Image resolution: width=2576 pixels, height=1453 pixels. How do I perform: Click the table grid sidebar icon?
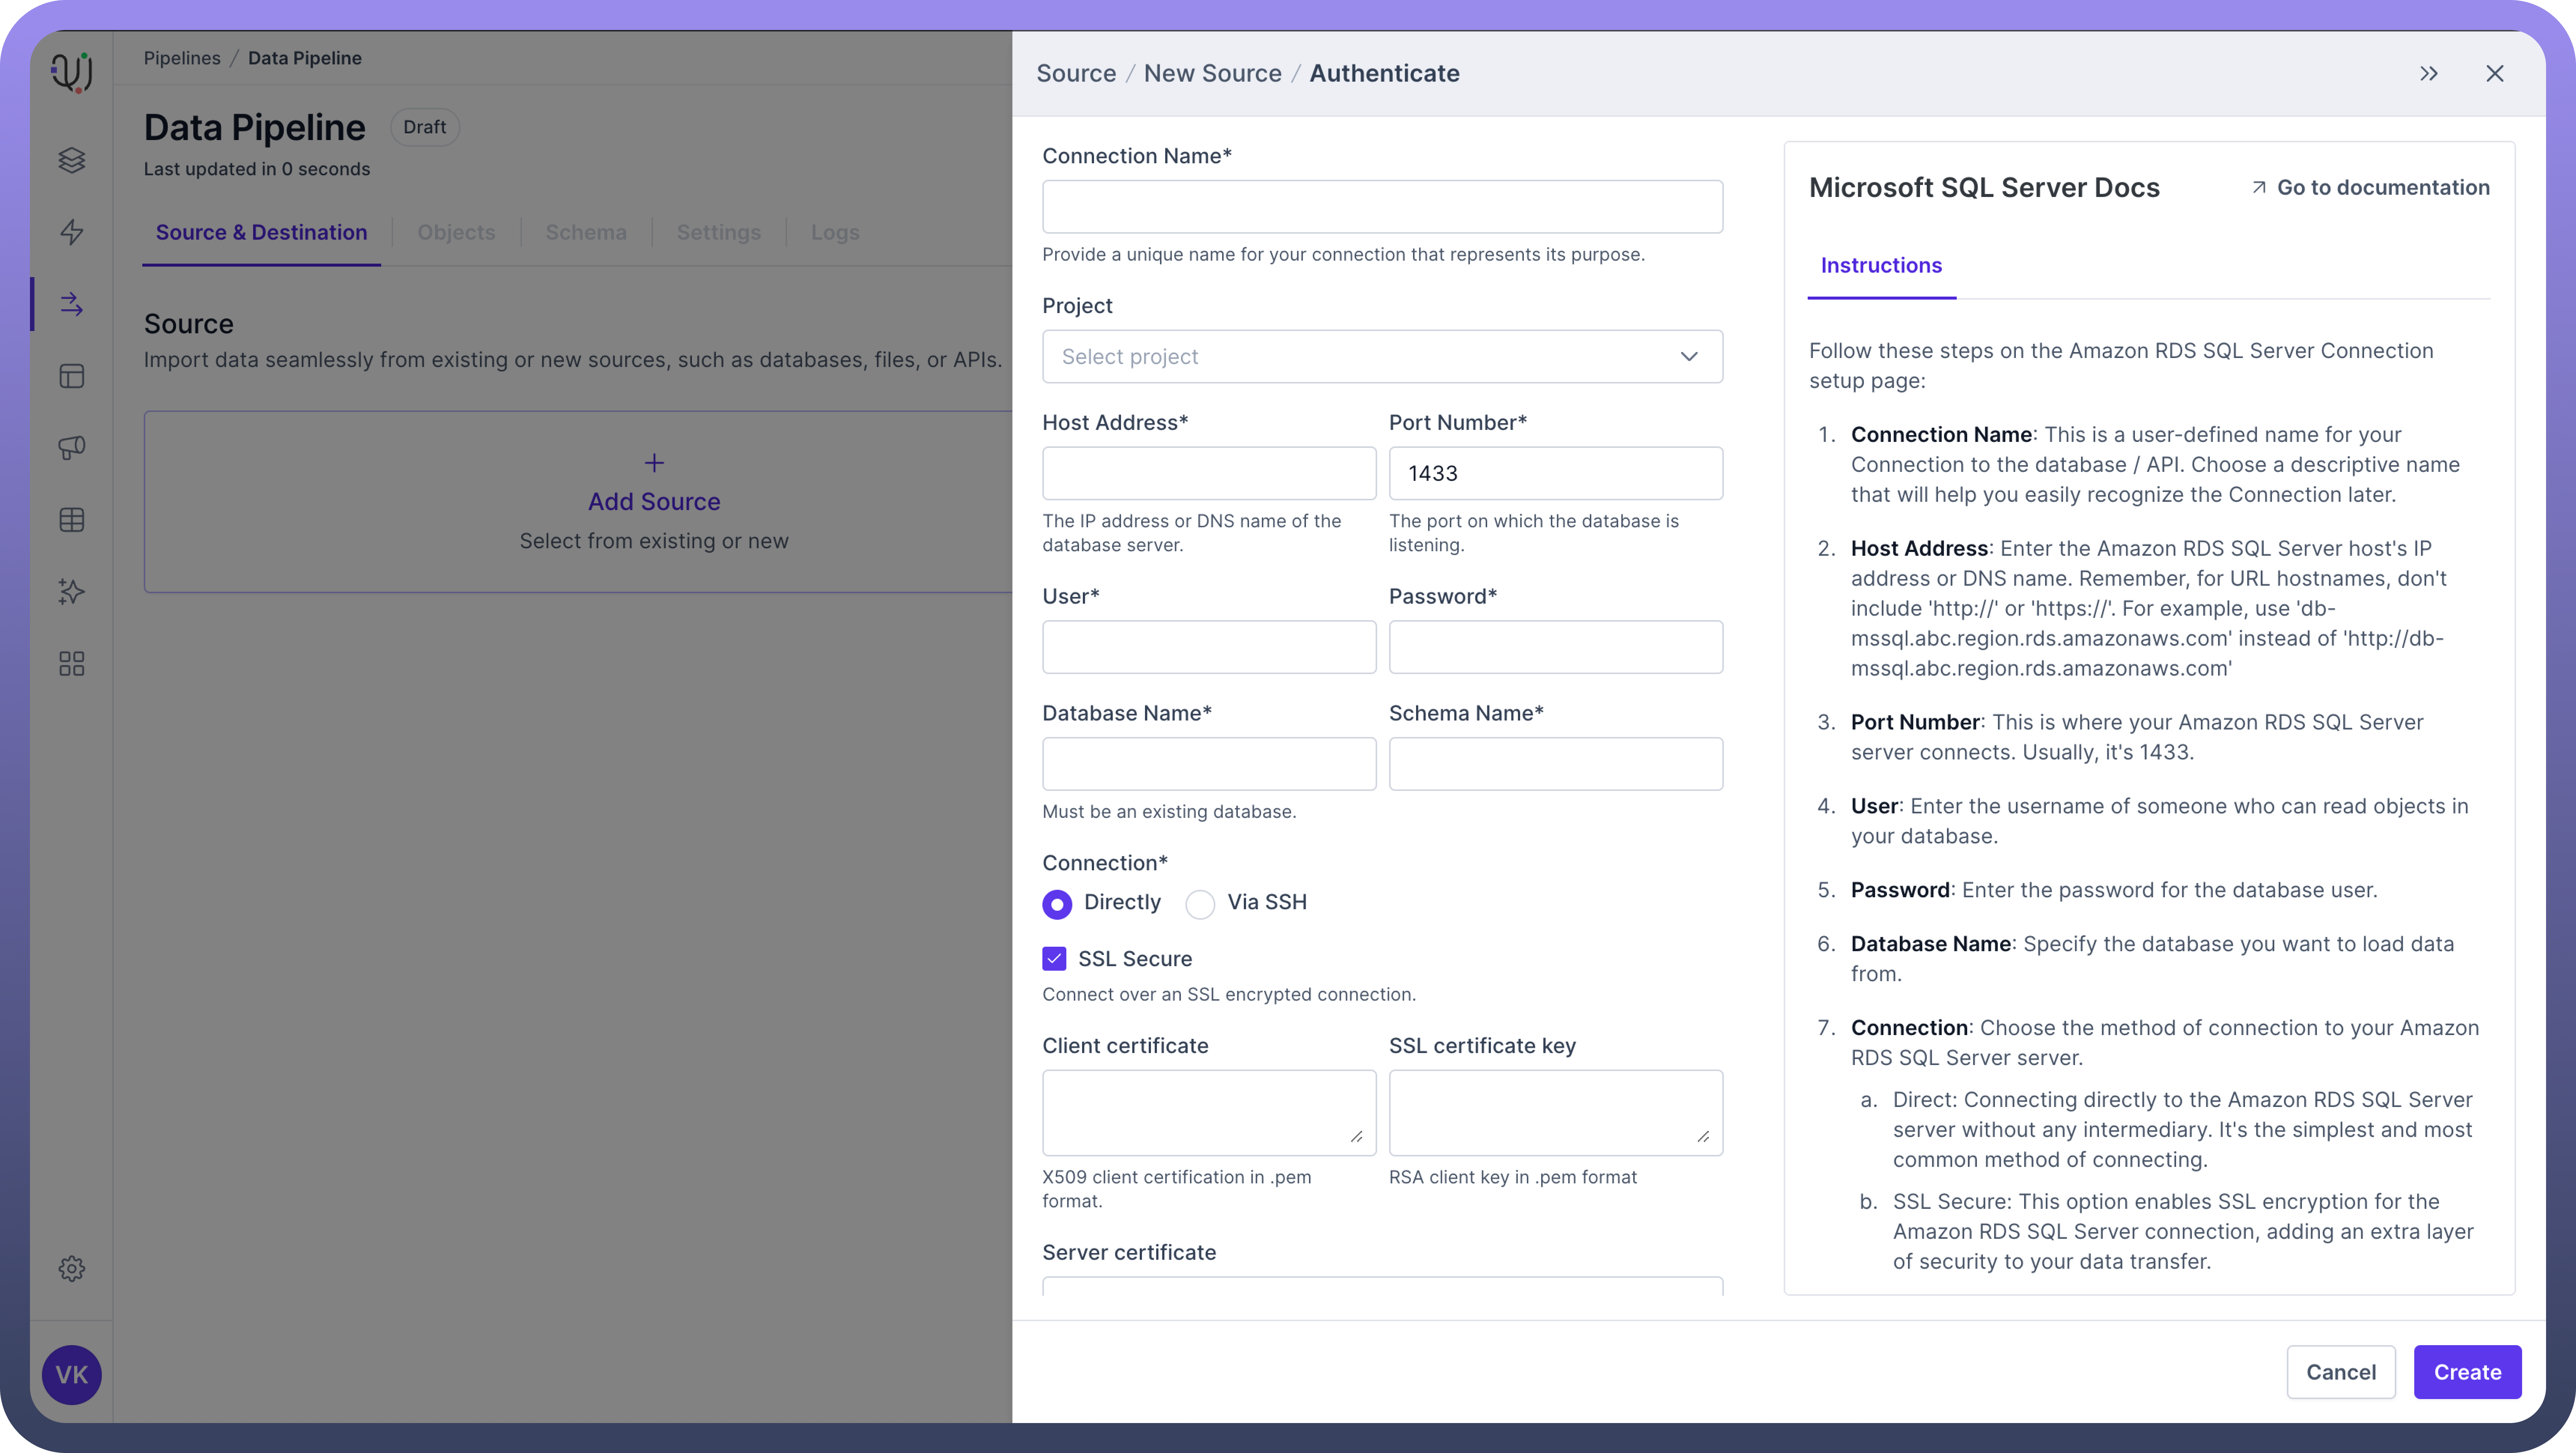(x=71, y=520)
